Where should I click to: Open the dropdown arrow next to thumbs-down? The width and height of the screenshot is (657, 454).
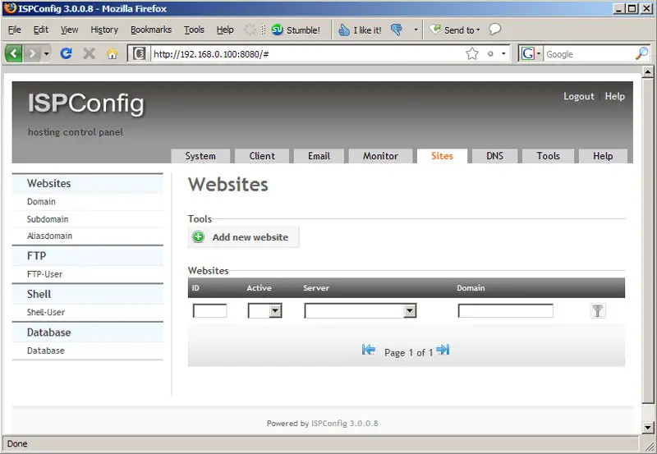(x=416, y=30)
